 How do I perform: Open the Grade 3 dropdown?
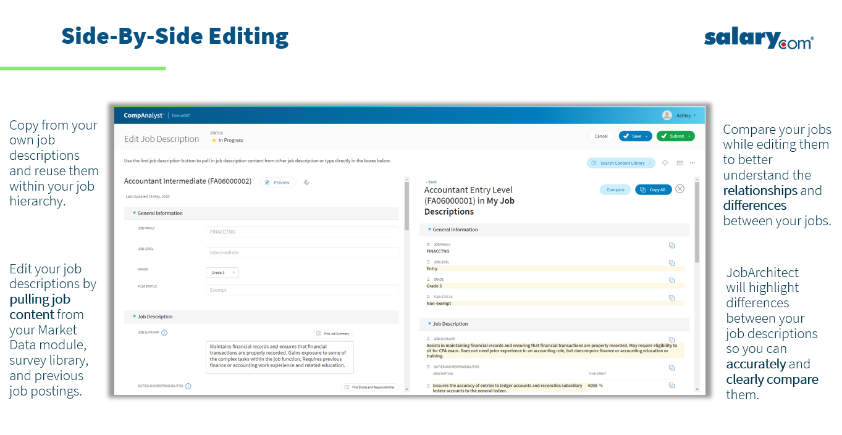point(222,273)
